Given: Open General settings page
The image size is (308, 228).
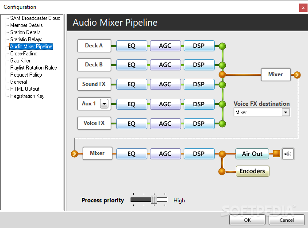Looking at the screenshot, I should click(x=19, y=82).
